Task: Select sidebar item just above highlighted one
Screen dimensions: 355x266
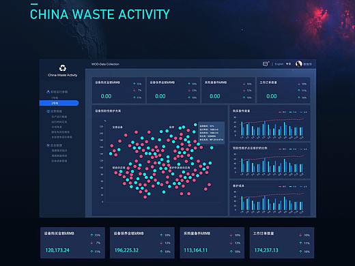Action: (55, 98)
